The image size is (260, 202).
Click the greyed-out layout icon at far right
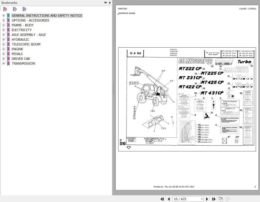pyautogui.click(x=227, y=199)
